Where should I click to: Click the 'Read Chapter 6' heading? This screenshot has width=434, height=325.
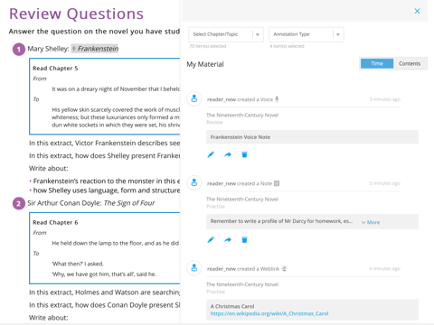[55, 222]
